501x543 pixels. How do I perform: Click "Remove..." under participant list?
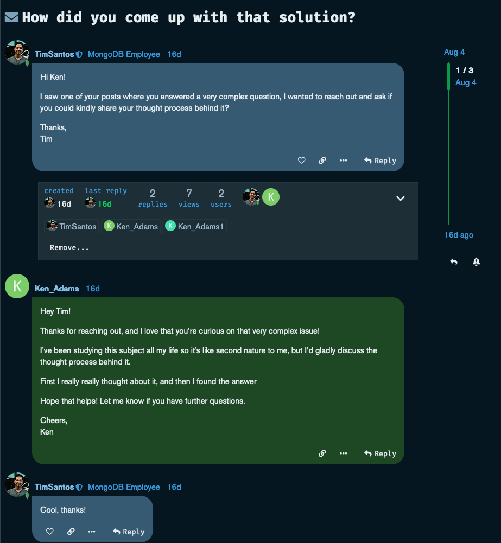[x=69, y=248]
